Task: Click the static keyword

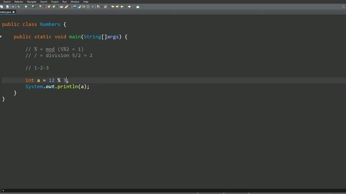Action: click(43, 37)
